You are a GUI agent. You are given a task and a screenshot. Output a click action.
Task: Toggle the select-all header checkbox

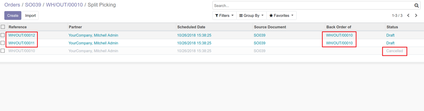[3, 27]
